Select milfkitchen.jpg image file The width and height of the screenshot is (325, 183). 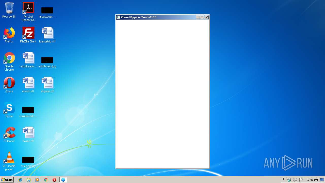tap(47, 62)
